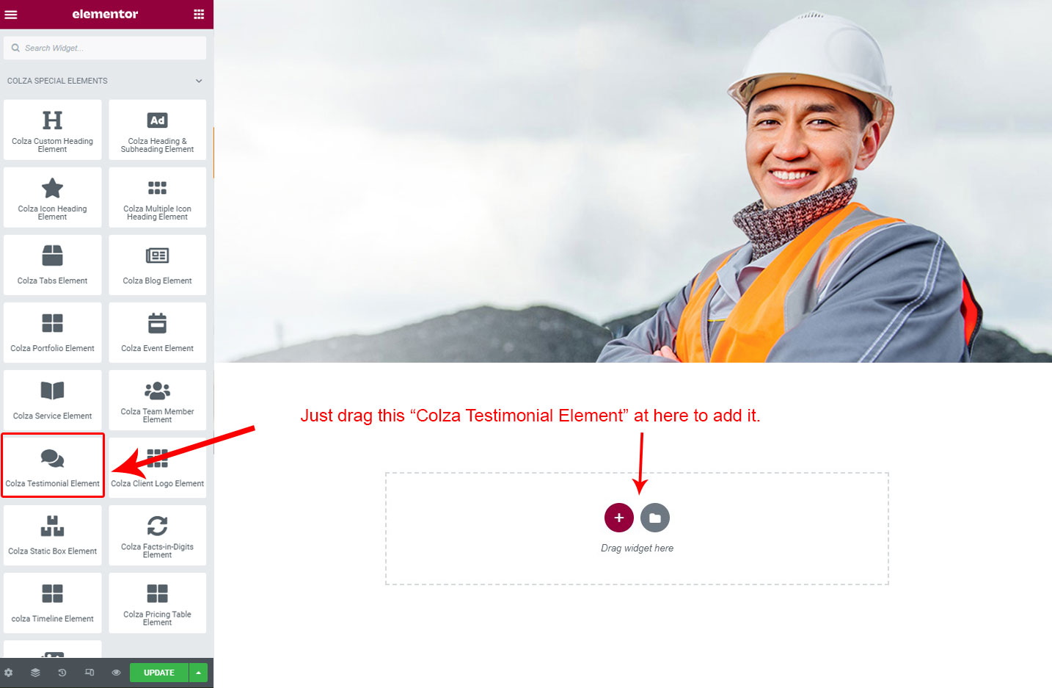The width and height of the screenshot is (1052, 688).
Task: Click the Colza Portfolio Element widget
Action: click(53, 333)
